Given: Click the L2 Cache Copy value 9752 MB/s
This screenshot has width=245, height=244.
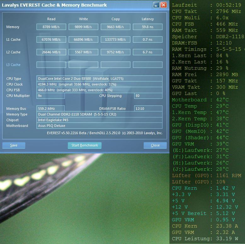Looking at the screenshot, I should [116, 52].
